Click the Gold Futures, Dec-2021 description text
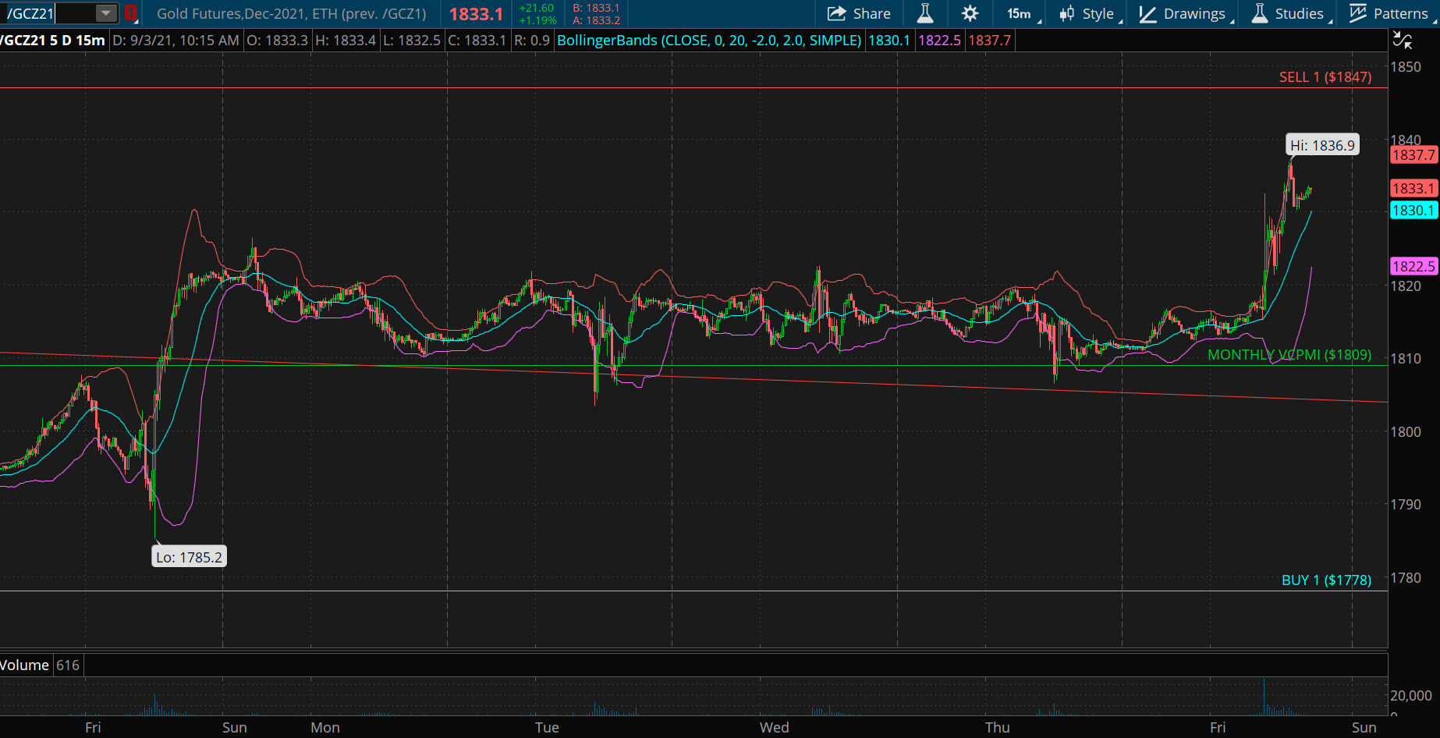 (x=292, y=13)
